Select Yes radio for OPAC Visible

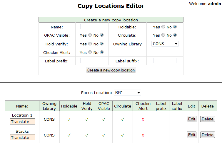tap(90, 35)
